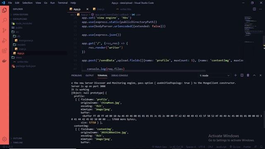Open the File menu
Image resolution: width=265 pixels, height=149 pixels.
10,3
